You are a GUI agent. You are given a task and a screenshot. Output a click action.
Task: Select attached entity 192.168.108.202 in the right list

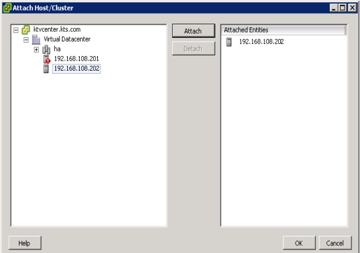click(x=261, y=42)
